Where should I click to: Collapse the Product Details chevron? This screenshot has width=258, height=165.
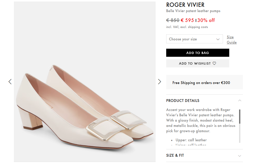click(x=240, y=100)
